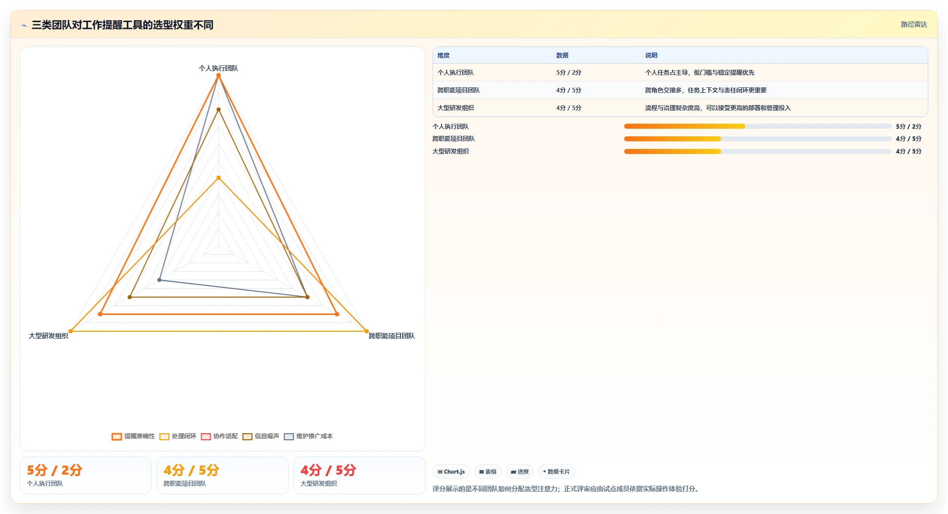Click the 跨职能项目团队 axis label on the radar
The image size is (948, 514).
click(392, 336)
